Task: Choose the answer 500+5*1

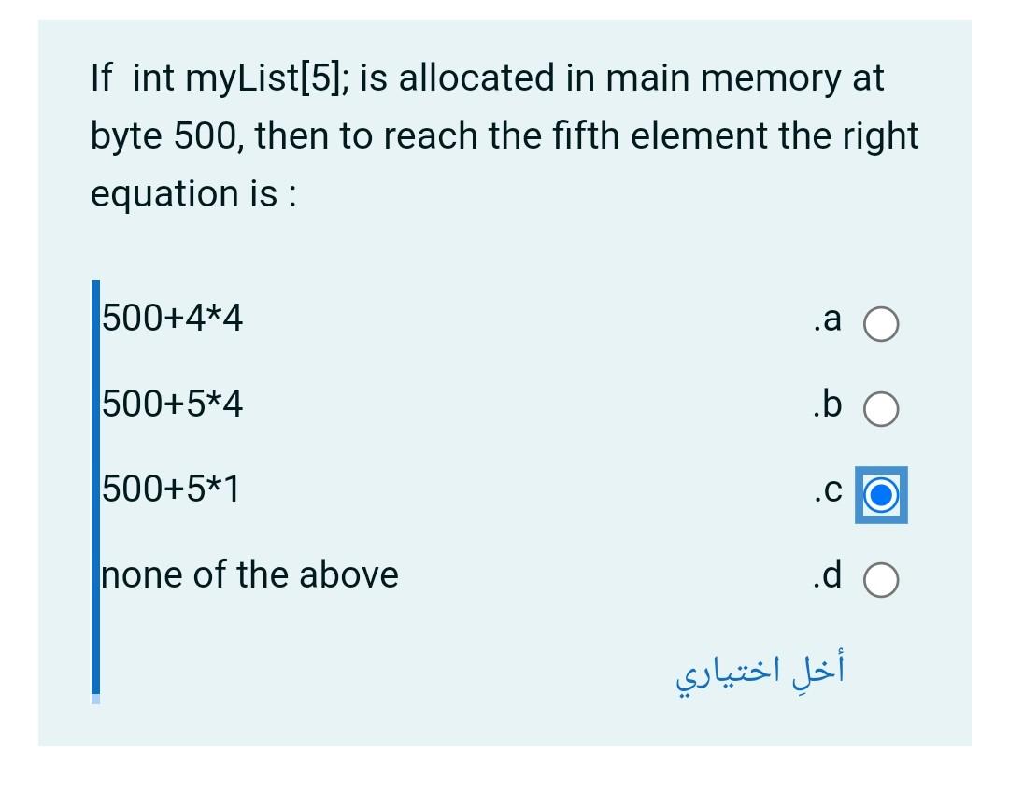Action: coord(171,488)
